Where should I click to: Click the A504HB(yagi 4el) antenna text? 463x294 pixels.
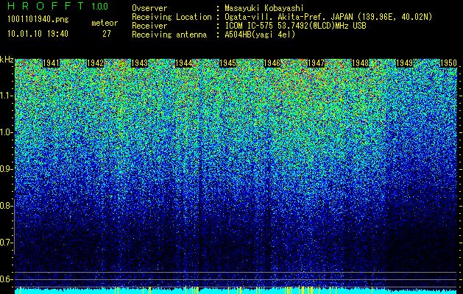[x=260, y=35]
